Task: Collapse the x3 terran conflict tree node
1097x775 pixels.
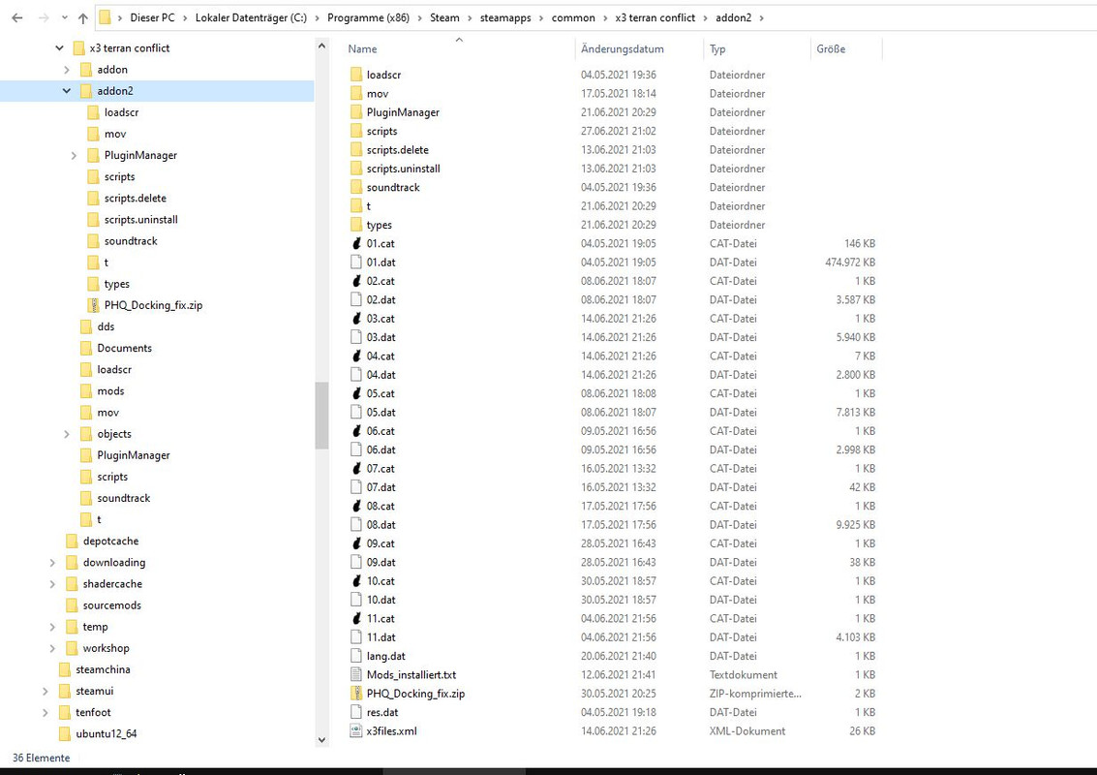Action: [59, 48]
